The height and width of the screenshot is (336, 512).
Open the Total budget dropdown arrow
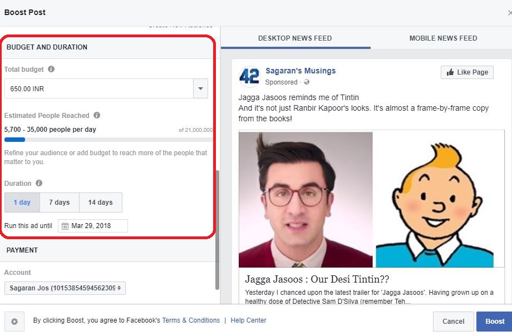(x=200, y=88)
